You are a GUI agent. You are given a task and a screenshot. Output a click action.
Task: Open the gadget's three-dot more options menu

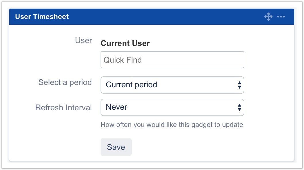click(x=281, y=17)
